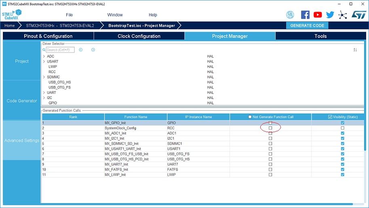Switch to Pinout & Configuration tab
This screenshot has width=369, height=208.
[48, 36]
